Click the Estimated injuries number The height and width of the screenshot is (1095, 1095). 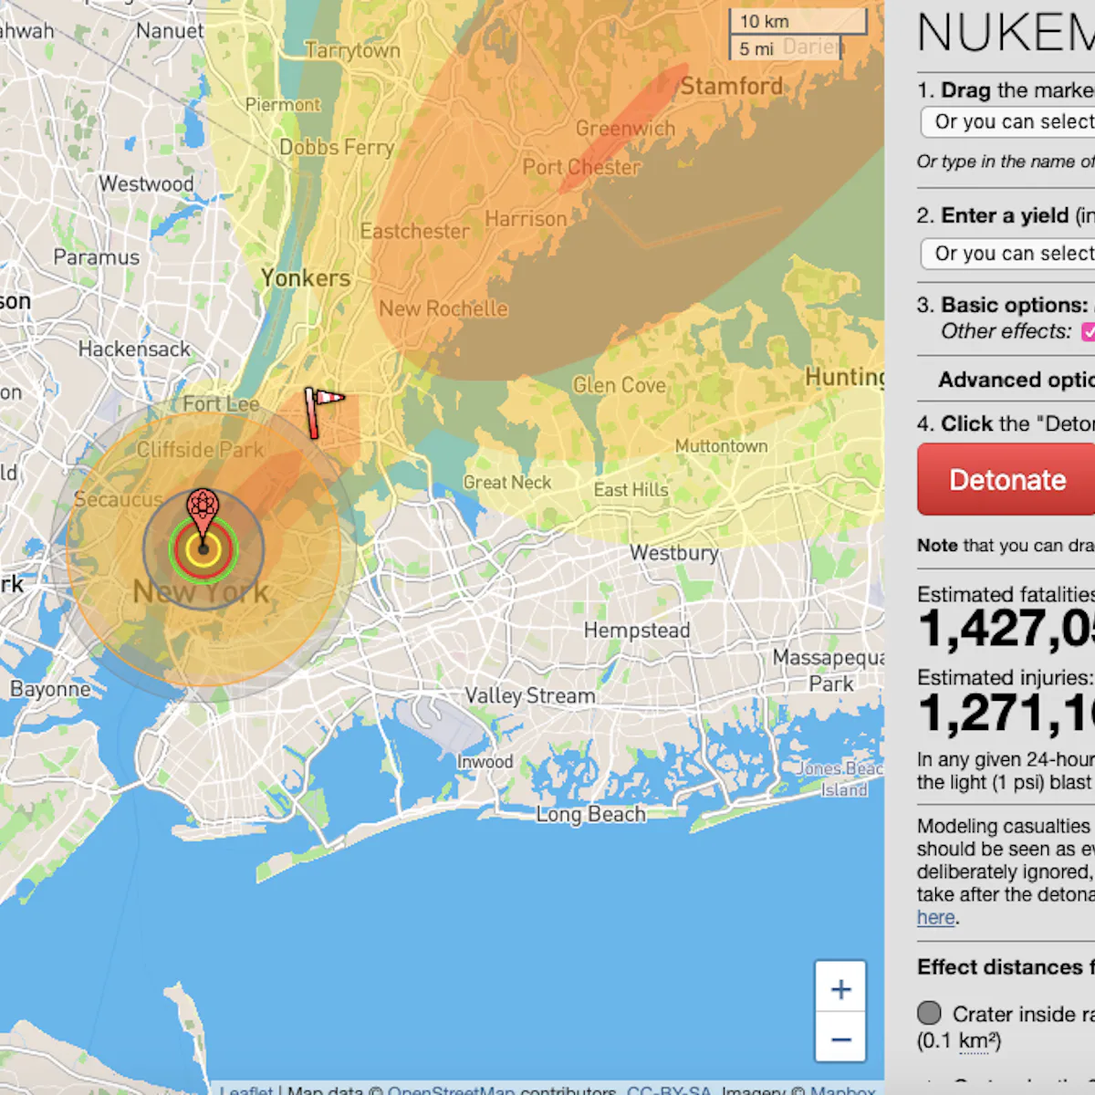click(1006, 714)
